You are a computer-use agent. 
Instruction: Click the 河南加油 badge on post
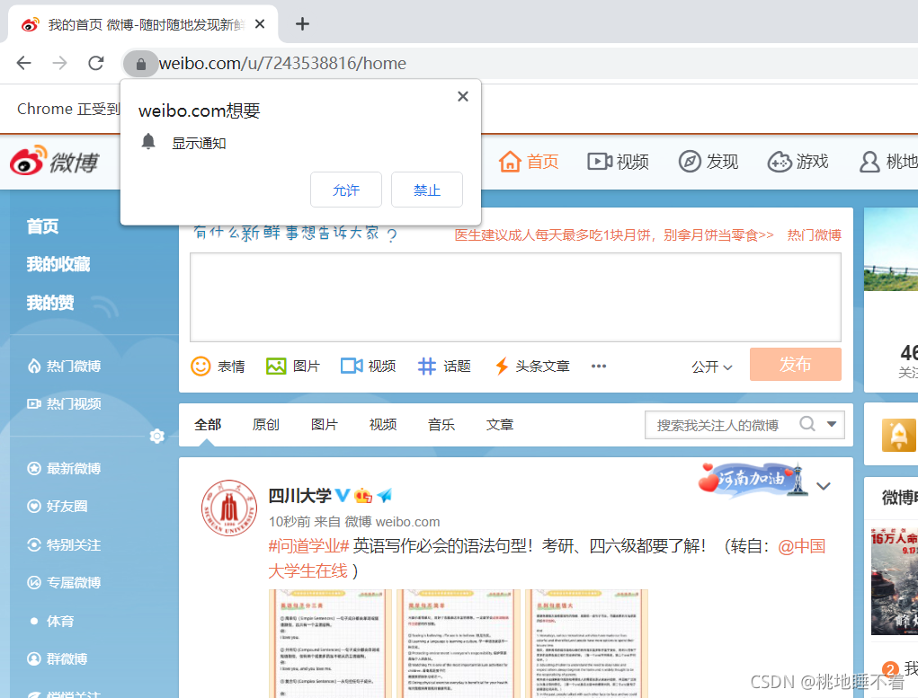753,480
